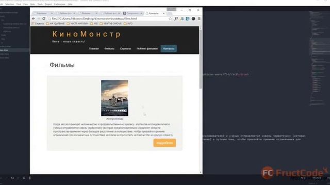This screenshot has height=185, width=330.
Task: Open Help menu in Sublime Text
Action: click(70, 4)
